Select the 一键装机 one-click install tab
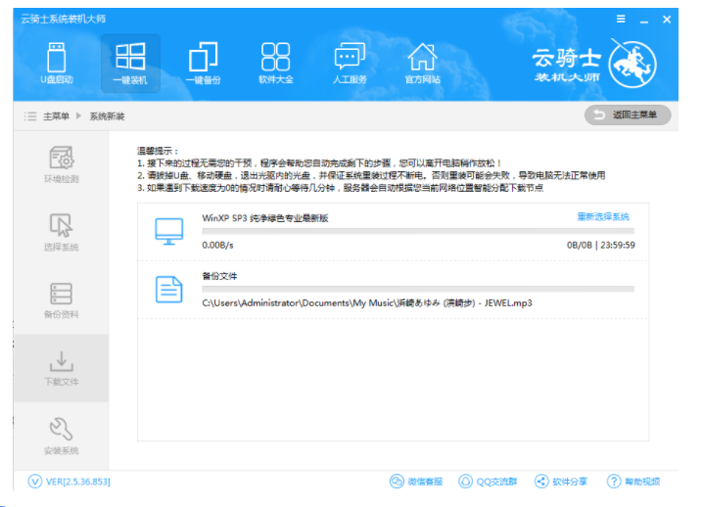 pyautogui.click(x=129, y=63)
